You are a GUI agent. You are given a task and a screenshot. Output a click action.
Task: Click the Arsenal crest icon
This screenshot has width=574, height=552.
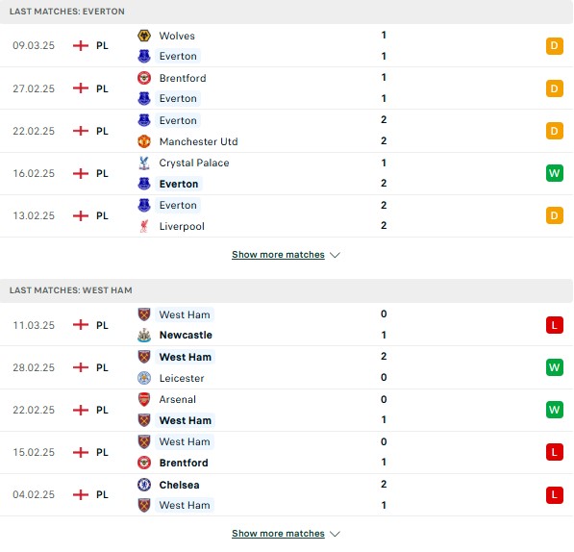[x=144, y=399]
